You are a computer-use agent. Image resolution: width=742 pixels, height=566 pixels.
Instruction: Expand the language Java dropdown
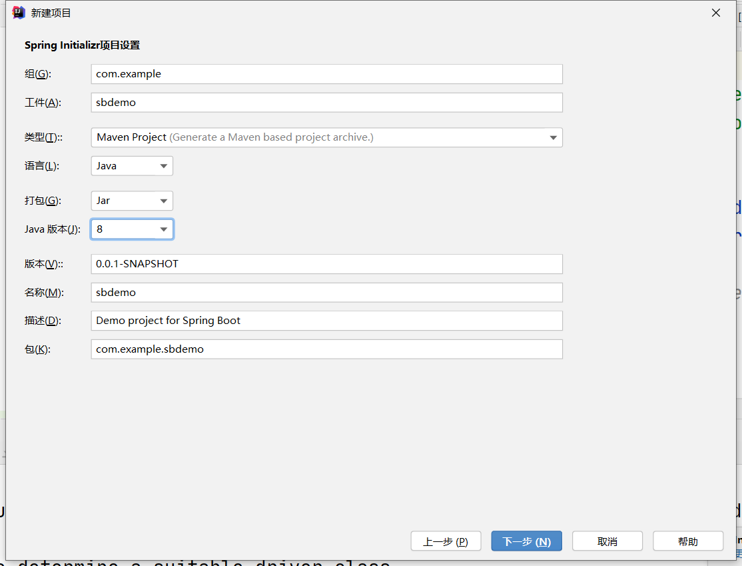(132, 166)
